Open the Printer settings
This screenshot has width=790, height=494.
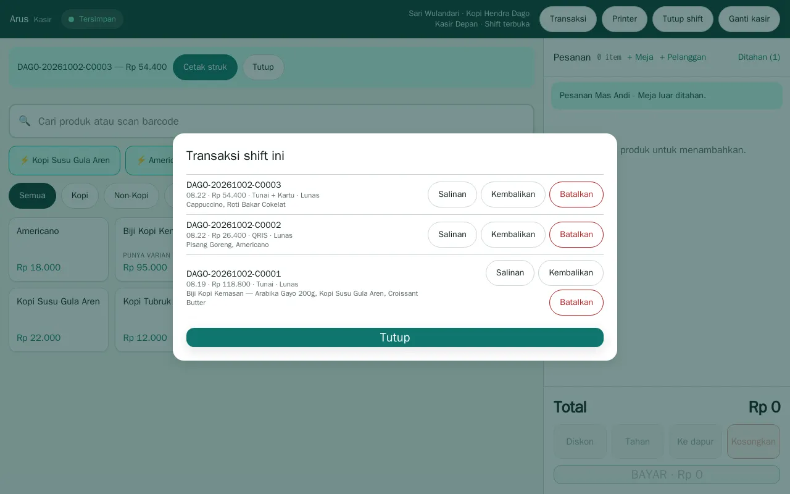(625, 19)
